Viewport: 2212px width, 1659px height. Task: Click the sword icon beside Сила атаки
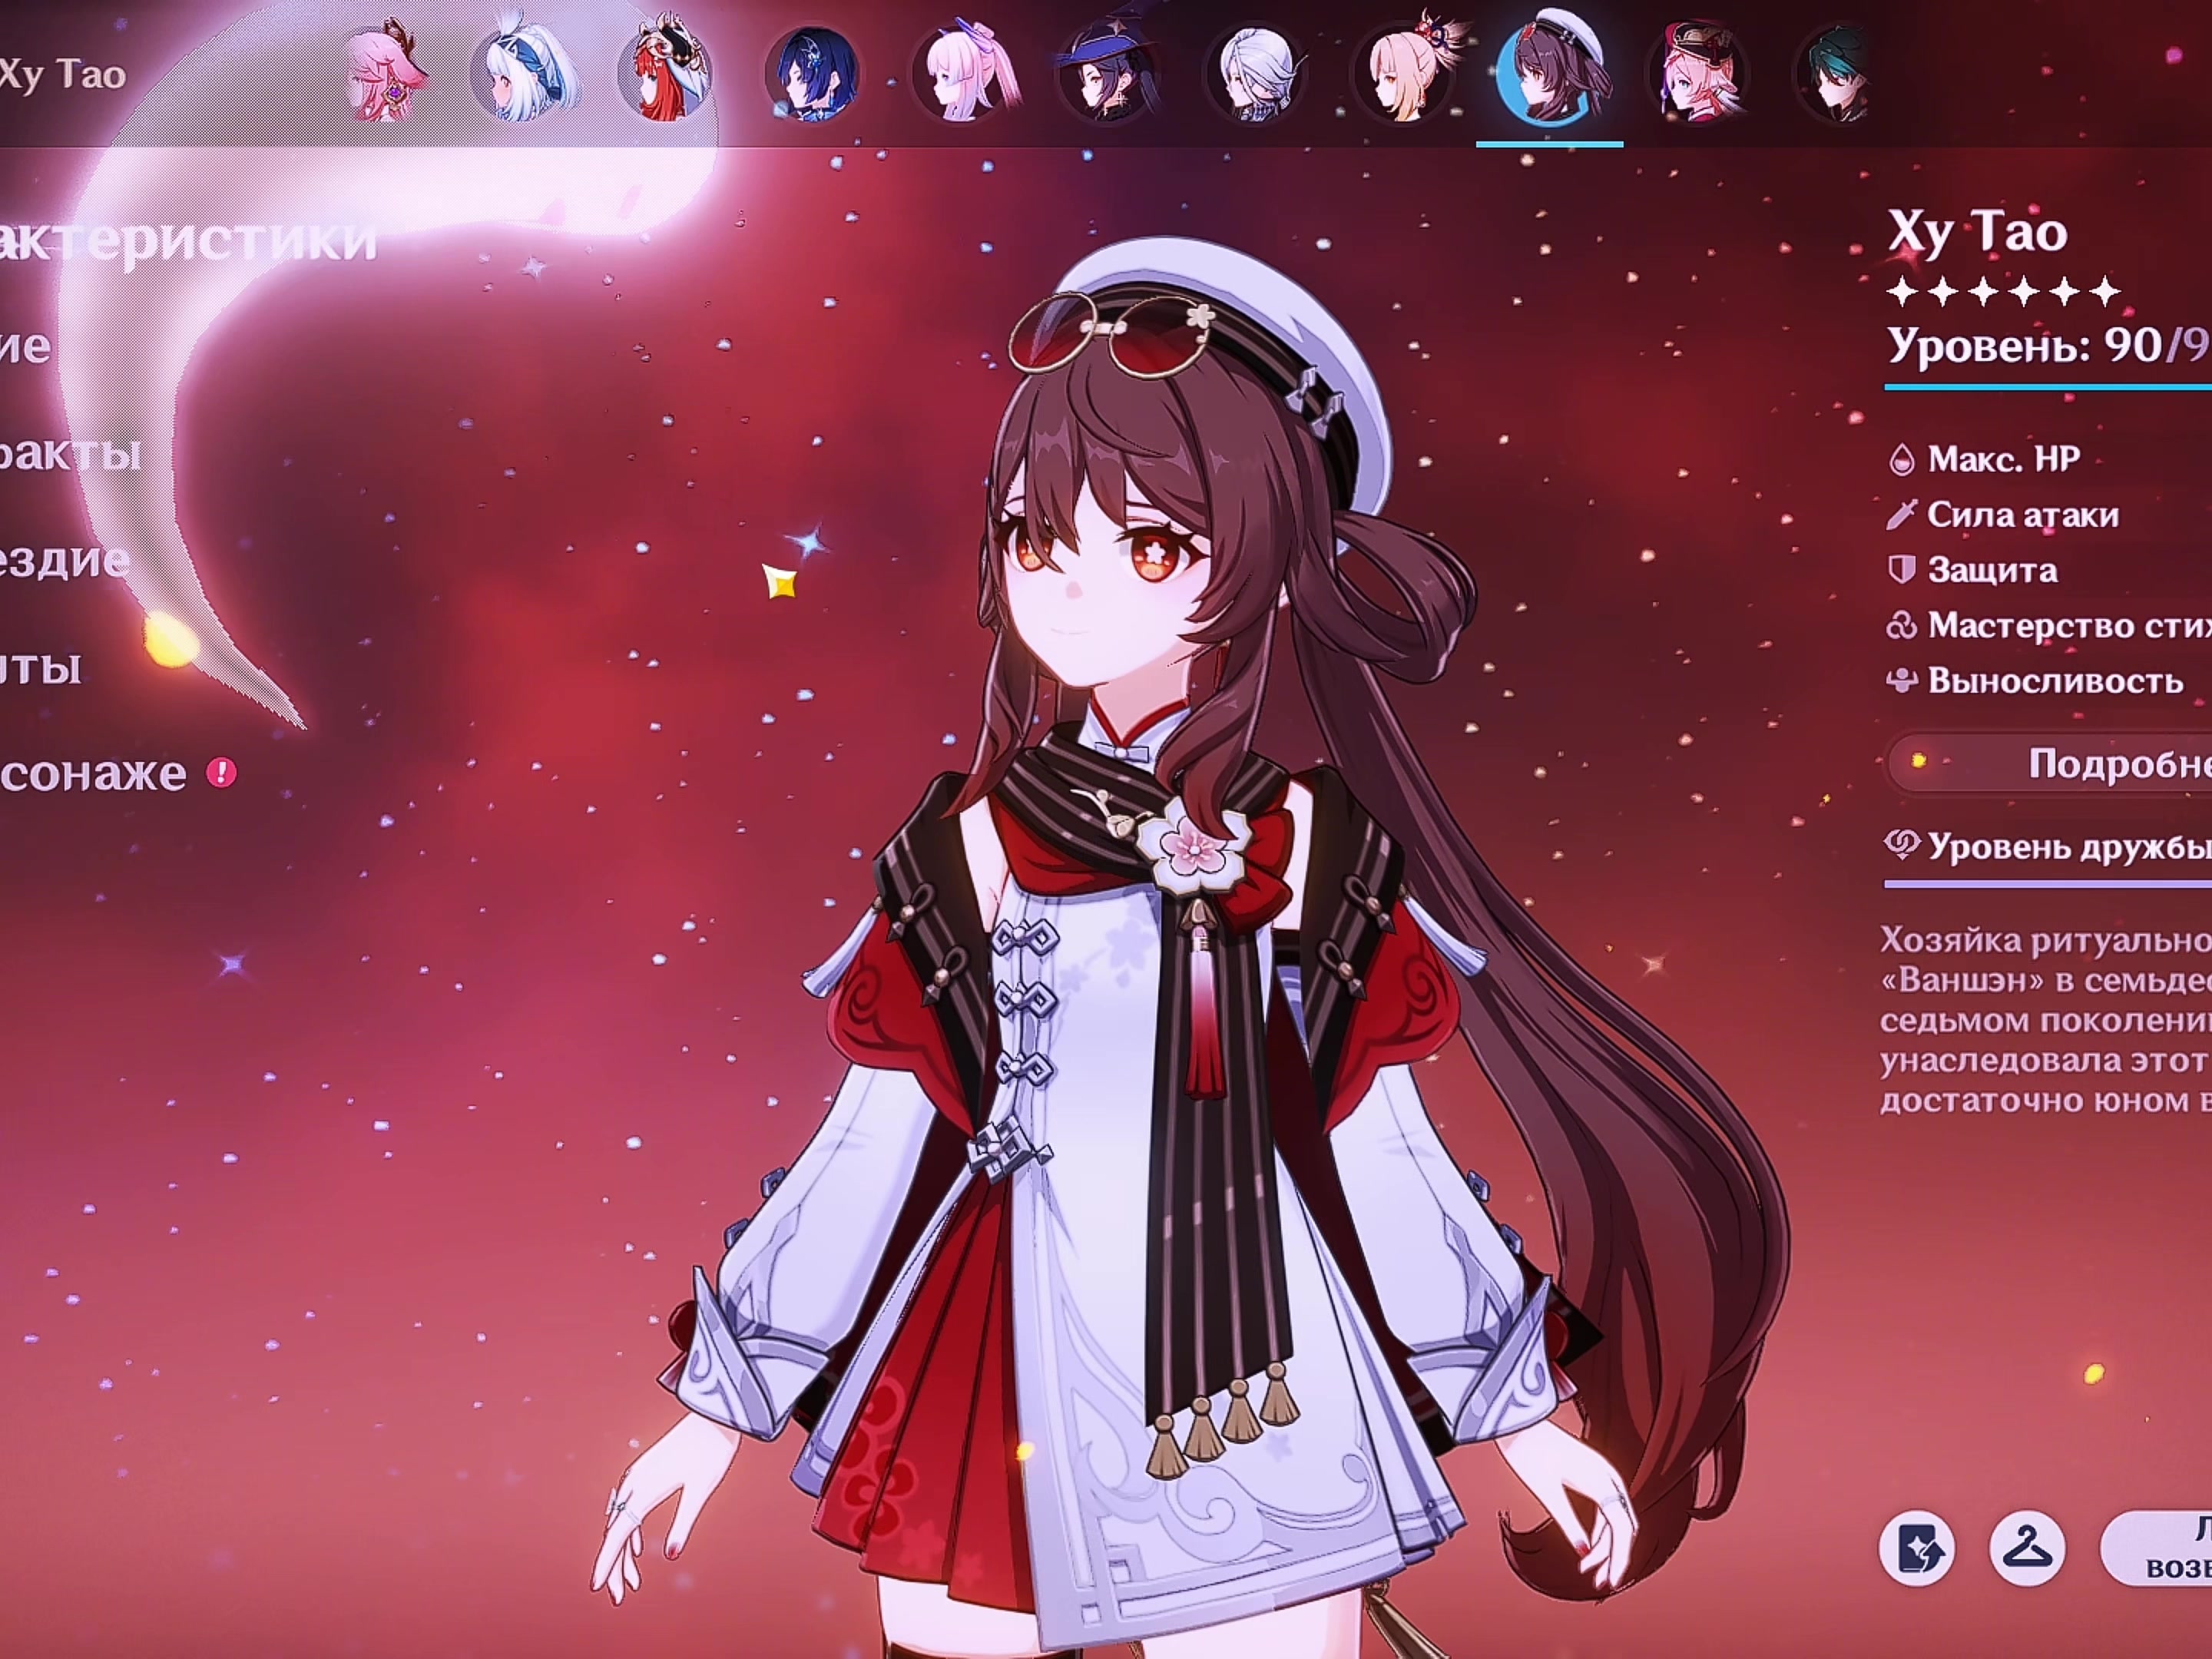point(1900,515)
